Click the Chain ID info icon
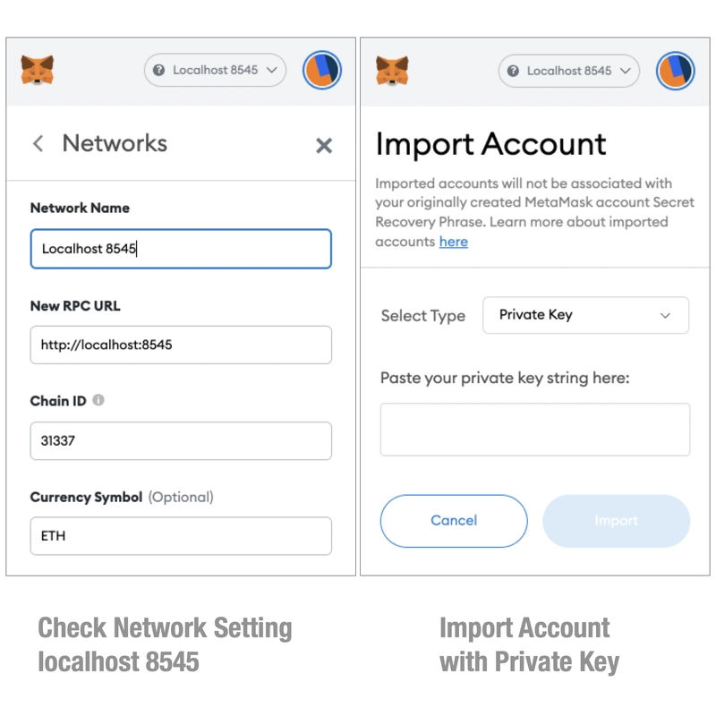This screenshot has height=716, width=716. (x=98, y=400)
